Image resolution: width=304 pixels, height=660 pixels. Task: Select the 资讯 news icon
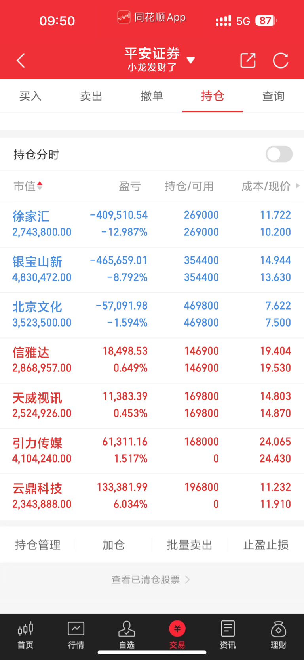pos(228,635)
